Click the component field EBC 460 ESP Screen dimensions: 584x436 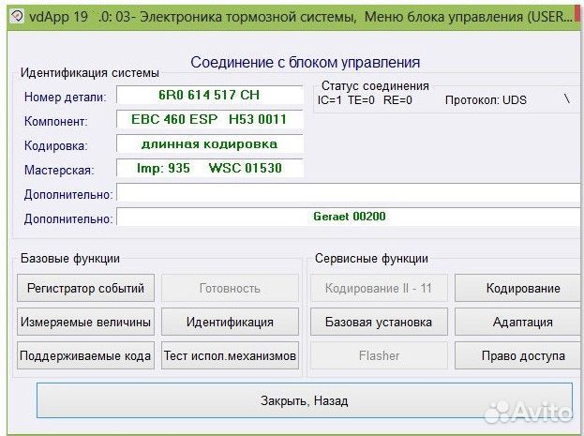pos(210,119)
